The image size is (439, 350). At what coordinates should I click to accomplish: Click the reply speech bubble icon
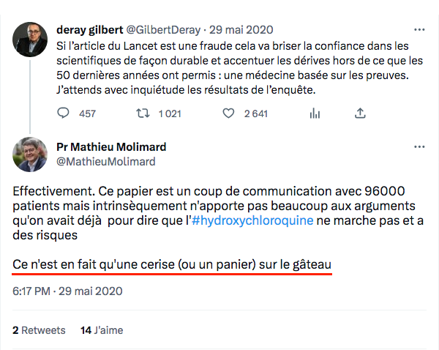[x=64, y=113]
